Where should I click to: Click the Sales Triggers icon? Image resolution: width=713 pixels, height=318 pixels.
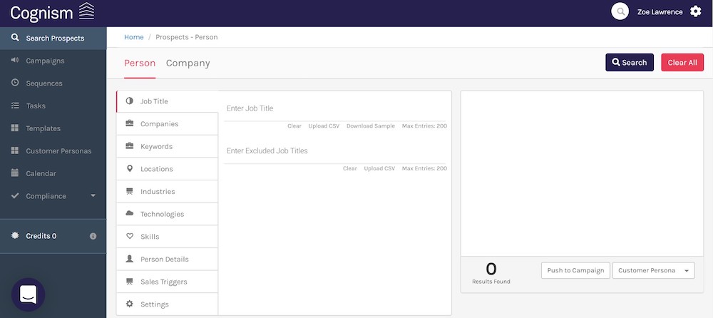coord(130,281)
